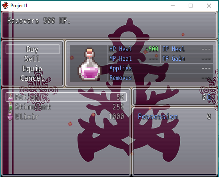
Task: Click the large potion bottle preview image
Action: pyautogui.click(x=90, y=64)
